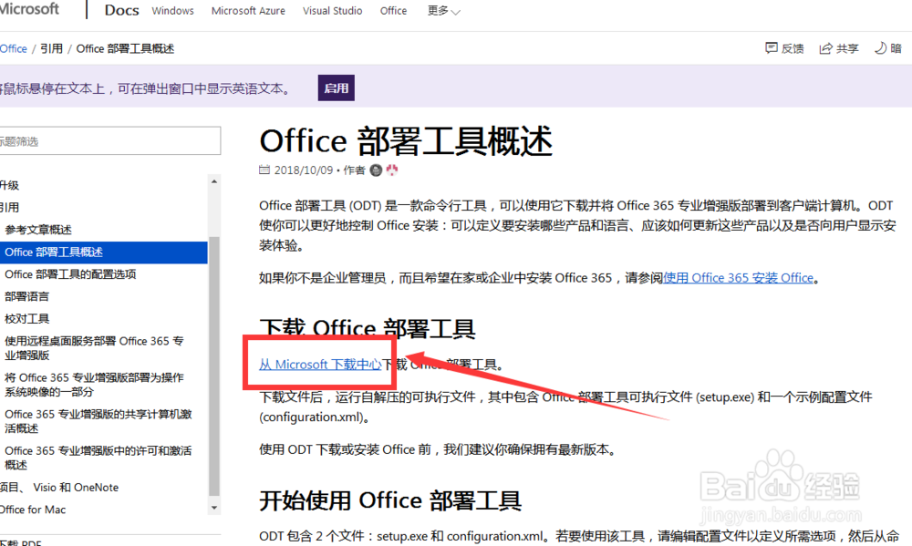Go to Office breadcrumb link
Screen dimensions: 912x546
(x=14, y=49)
